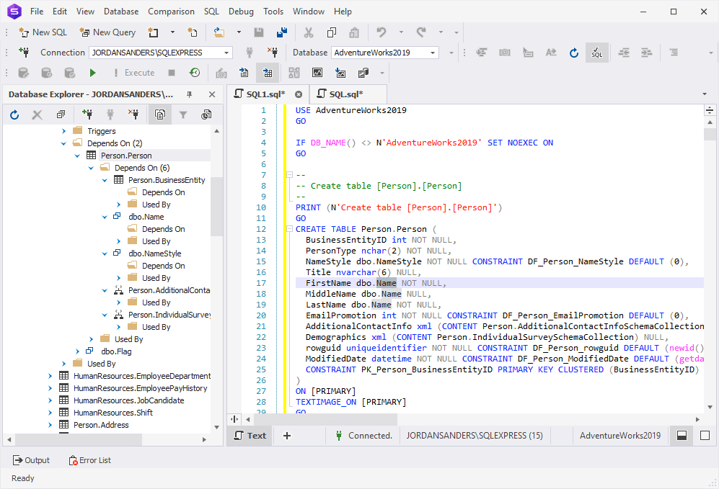Open the Comparison menu
The image size is (719, 489).
click(171, 12)
